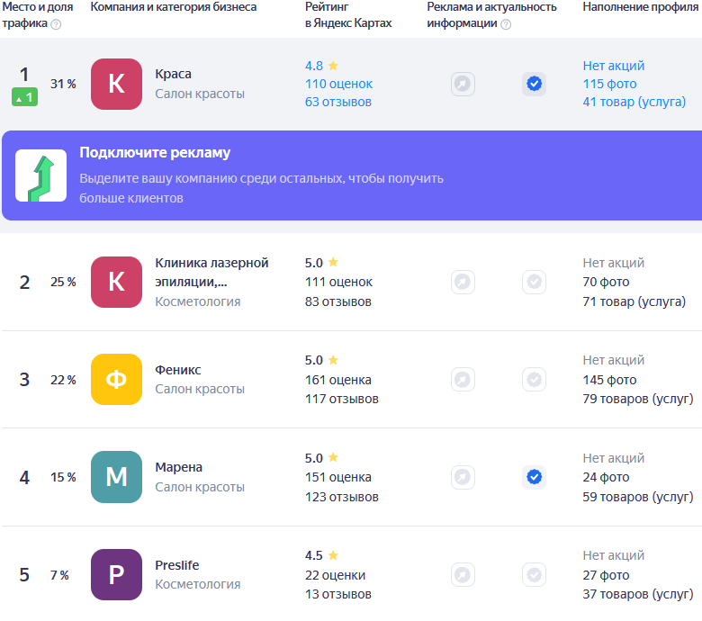Click the yellow Феникс avatar icon
702x621 pixels.
116,379
